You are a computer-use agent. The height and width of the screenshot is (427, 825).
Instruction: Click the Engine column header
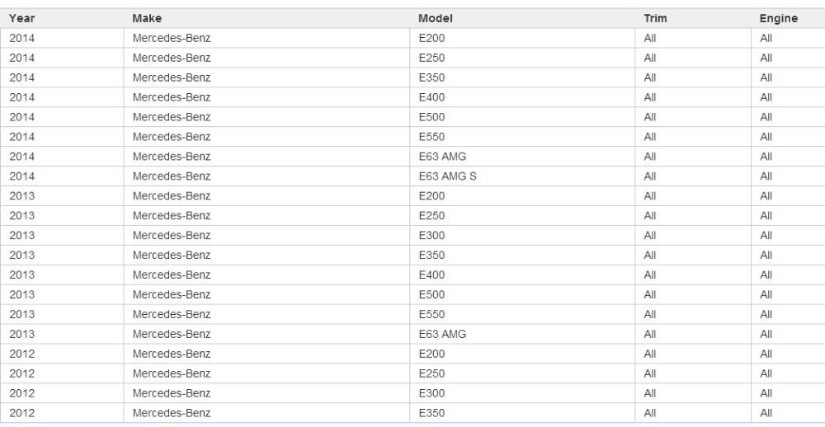(778, 18)
